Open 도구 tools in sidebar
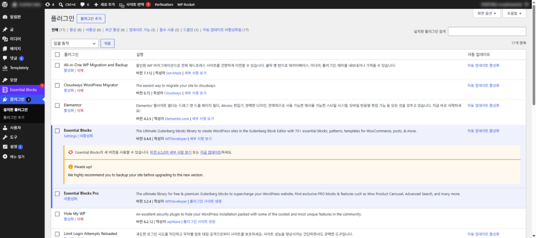Viewport: 536px width, 238px height. [22, 137]
